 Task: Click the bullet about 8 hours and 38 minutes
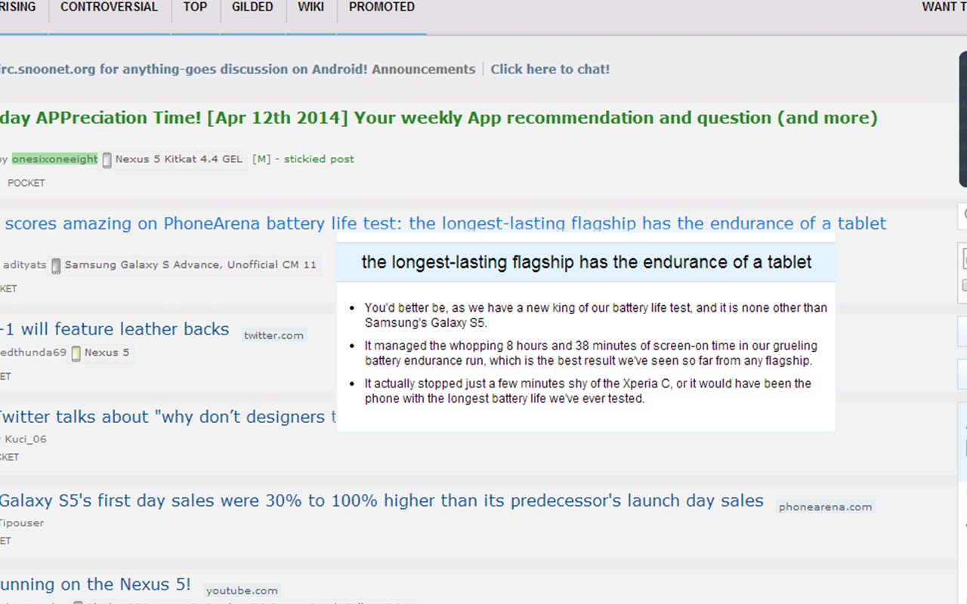point(591,353)
